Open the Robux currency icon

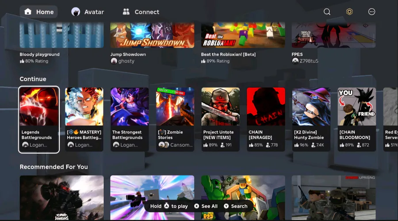point(349,11)
